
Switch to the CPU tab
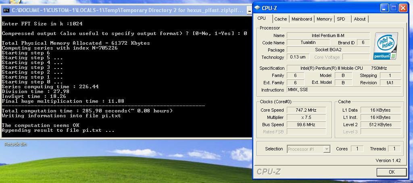261,18
